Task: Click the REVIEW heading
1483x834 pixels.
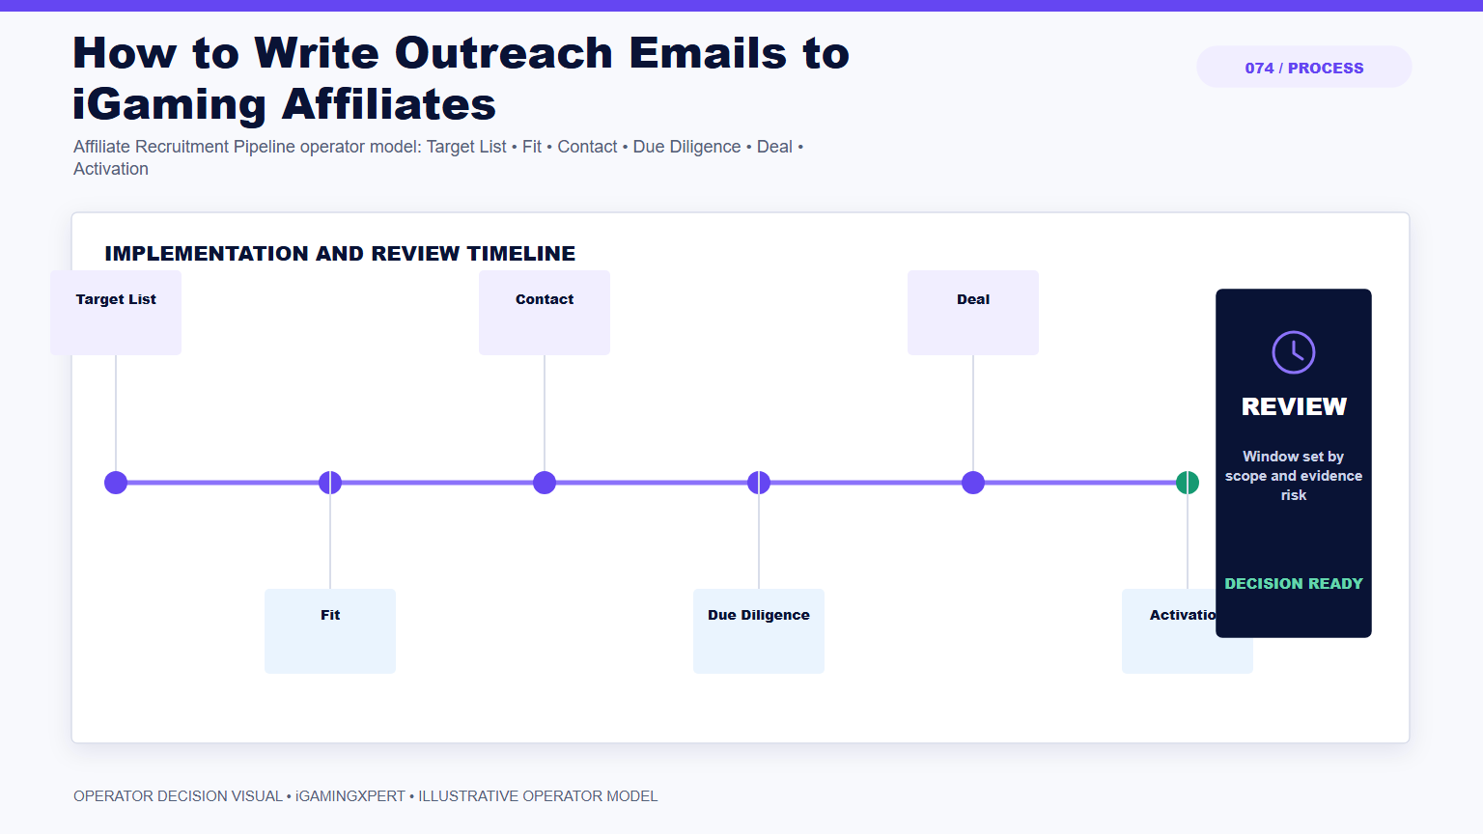Action: click(1294, 406)
